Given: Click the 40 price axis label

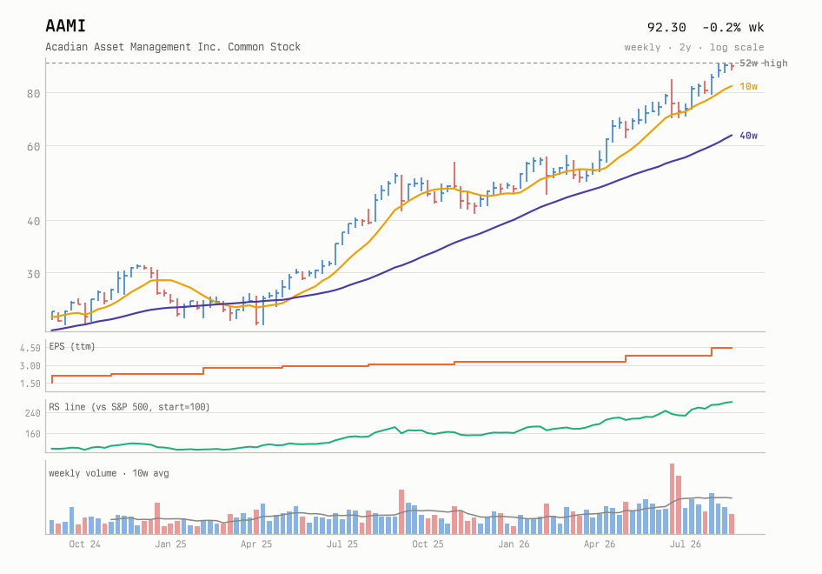Looking at the screenshot, I should [34, 222].
